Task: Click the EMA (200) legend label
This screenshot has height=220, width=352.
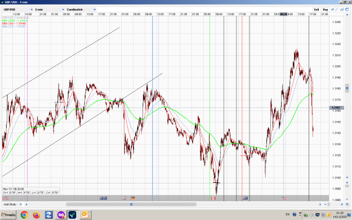Action: click(x=15, y=20)
